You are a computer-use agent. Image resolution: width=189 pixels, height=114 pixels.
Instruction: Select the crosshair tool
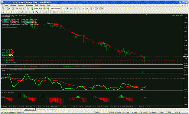pos(7,12)
